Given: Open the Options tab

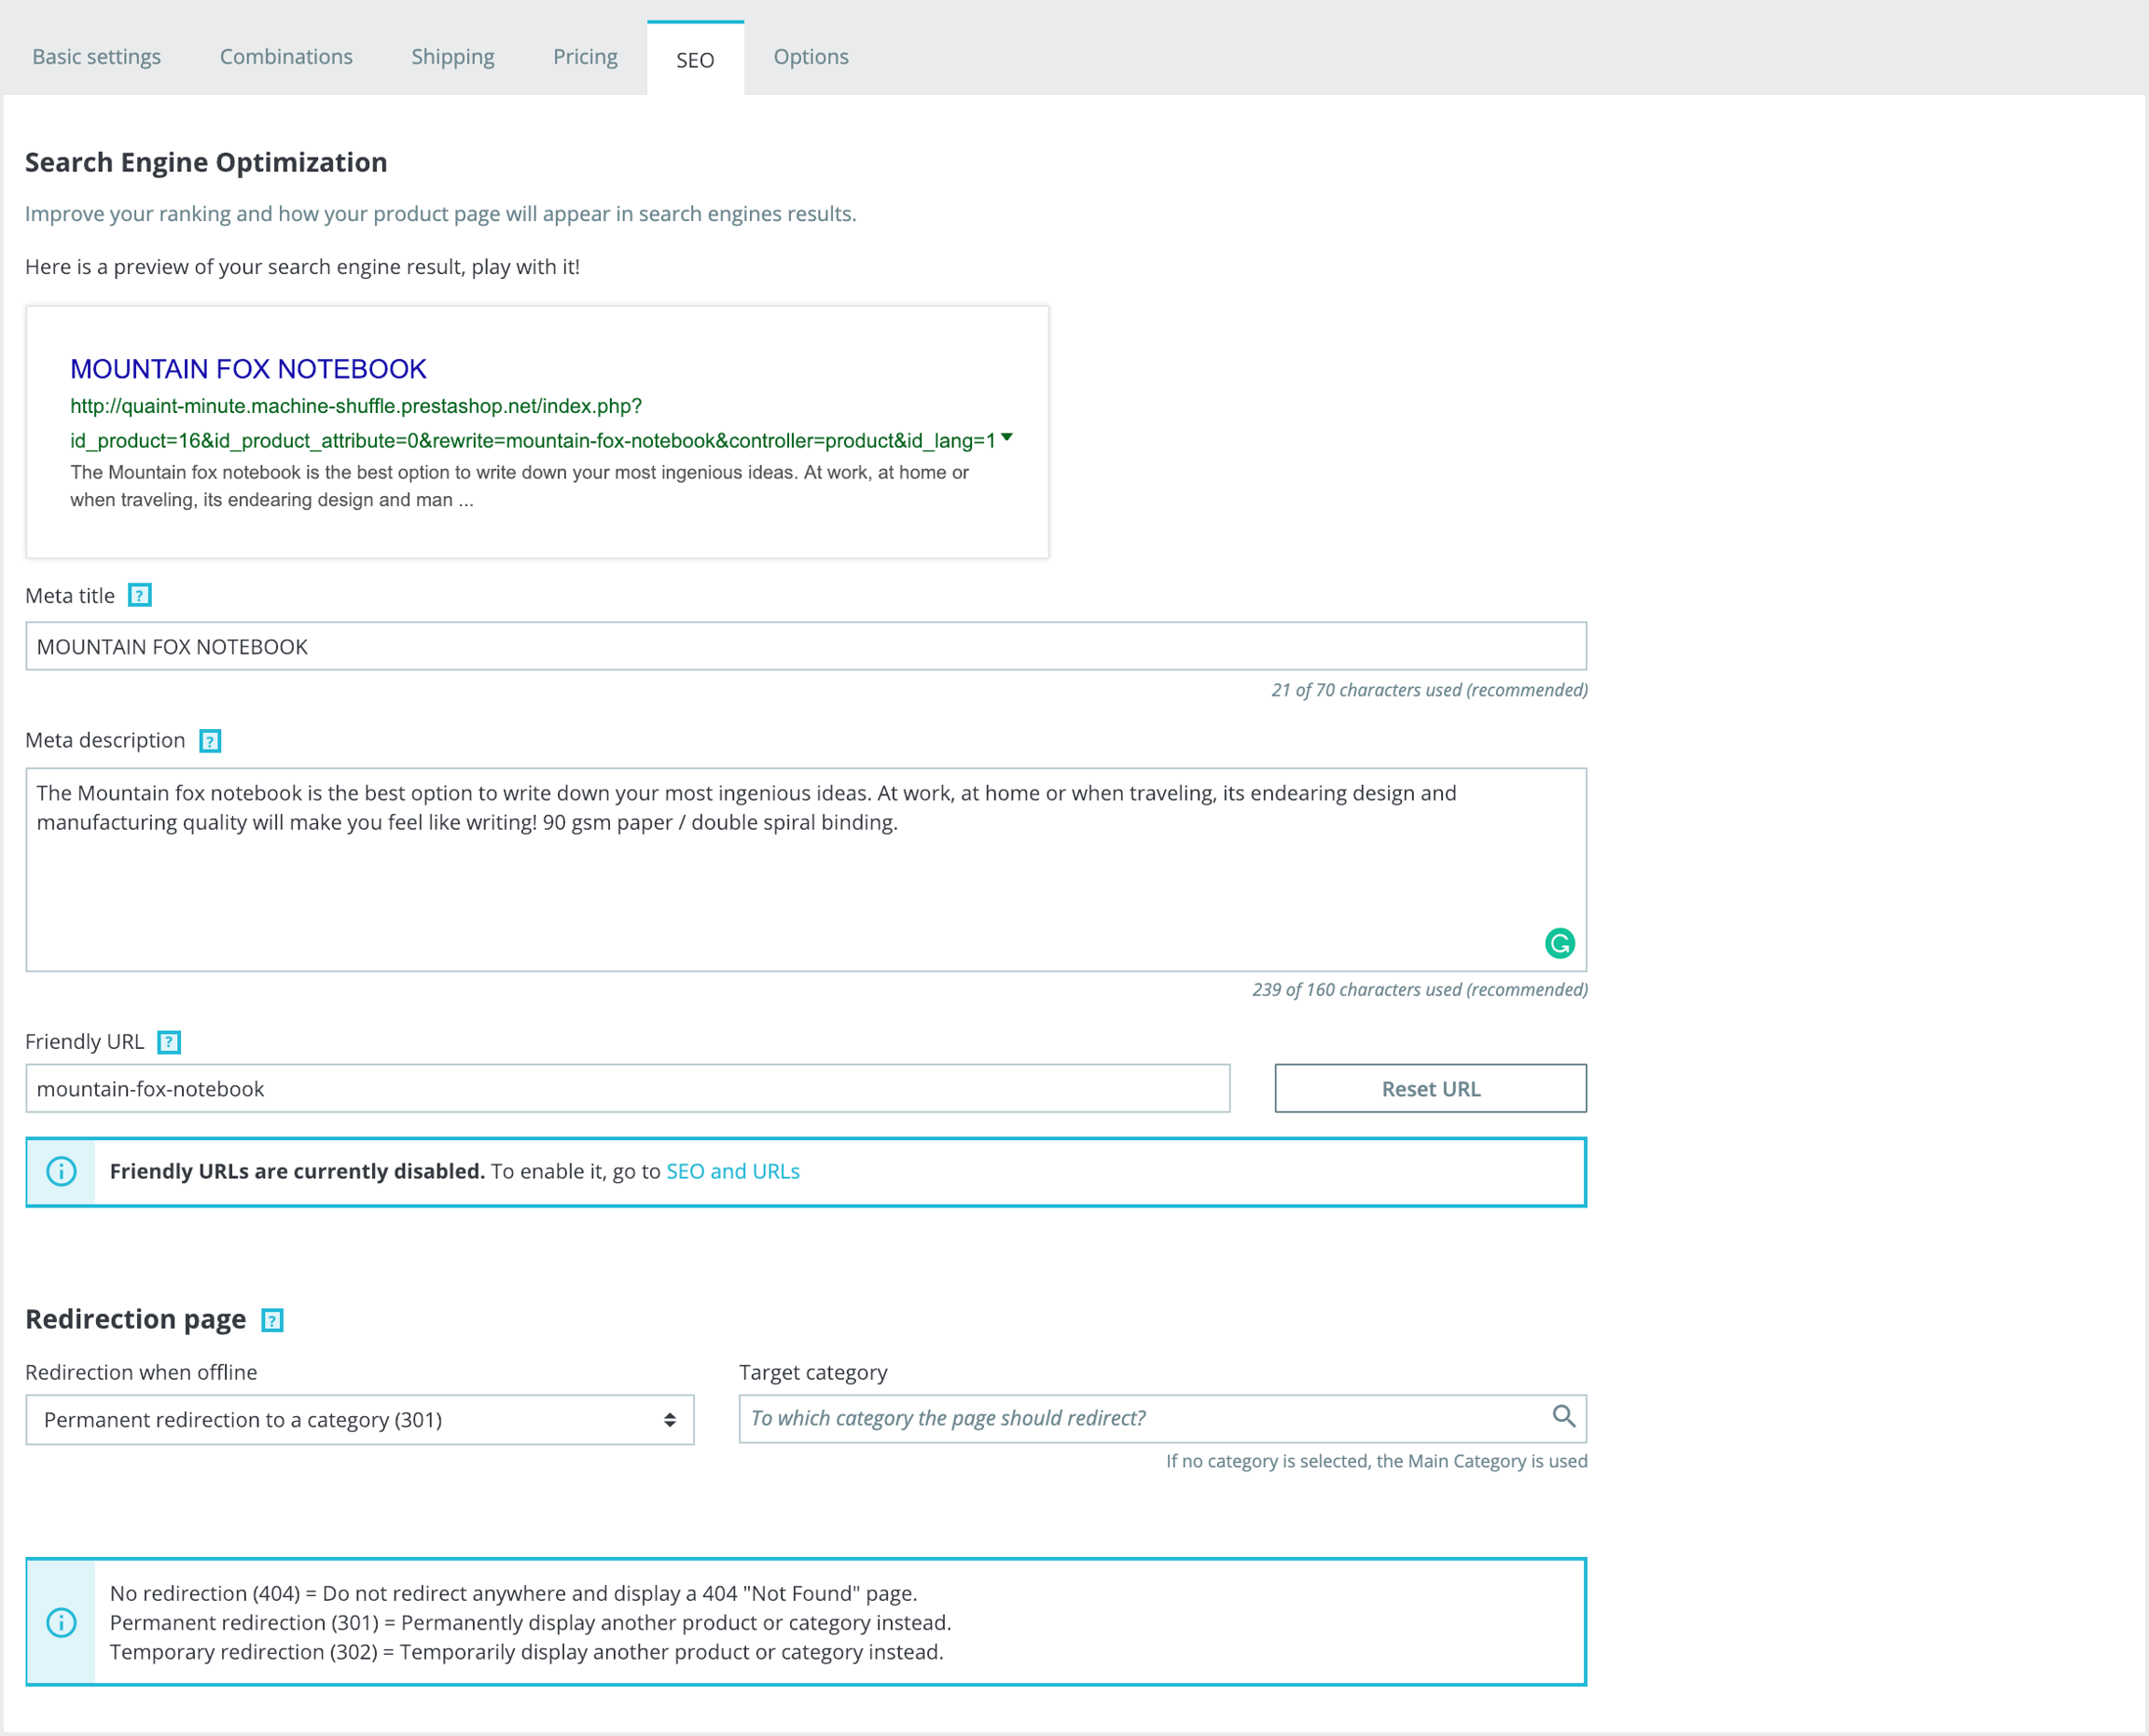Looking at the screenshot, I should [811, 57].
